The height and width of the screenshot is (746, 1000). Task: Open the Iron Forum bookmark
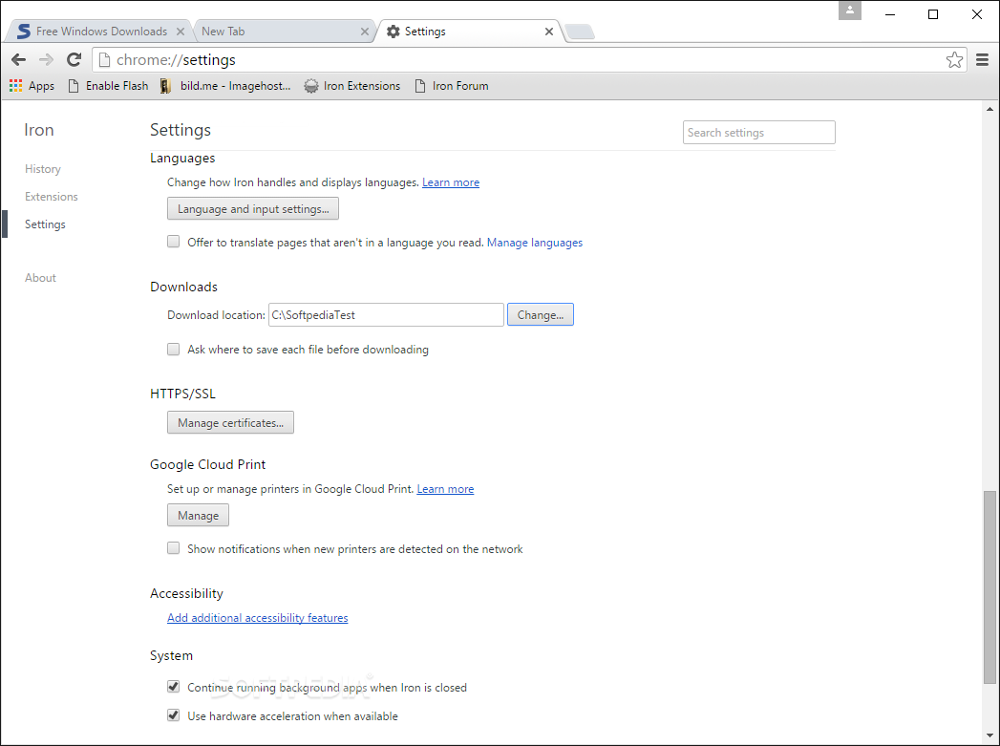tap(452, 85)
